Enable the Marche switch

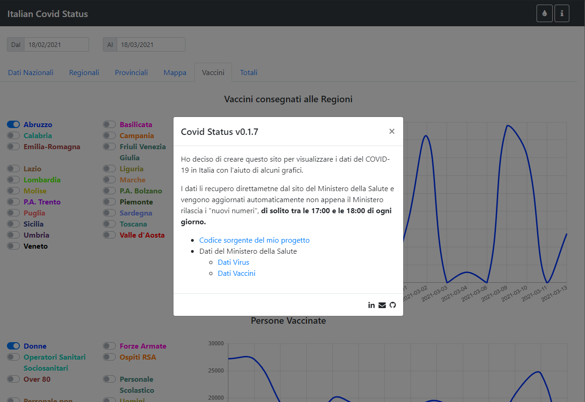[x=109, y=180]
